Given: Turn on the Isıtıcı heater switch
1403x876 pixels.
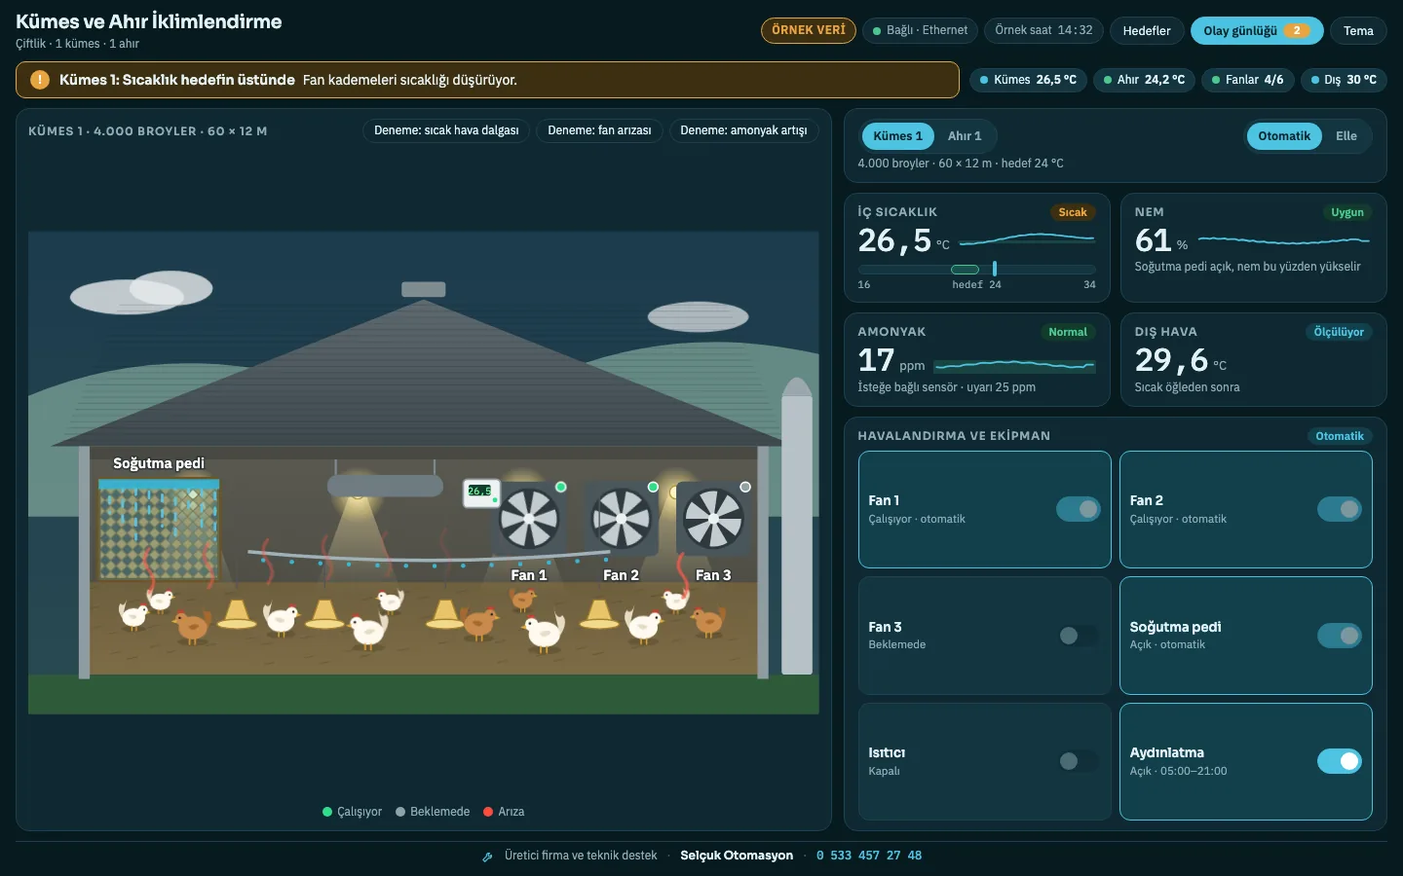Looking at the screenshot, I should pyautogui.click(x=1079, y=761).
